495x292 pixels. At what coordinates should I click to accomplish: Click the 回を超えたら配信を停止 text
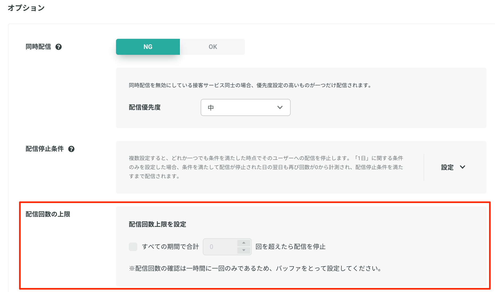(x=291, y=247)
